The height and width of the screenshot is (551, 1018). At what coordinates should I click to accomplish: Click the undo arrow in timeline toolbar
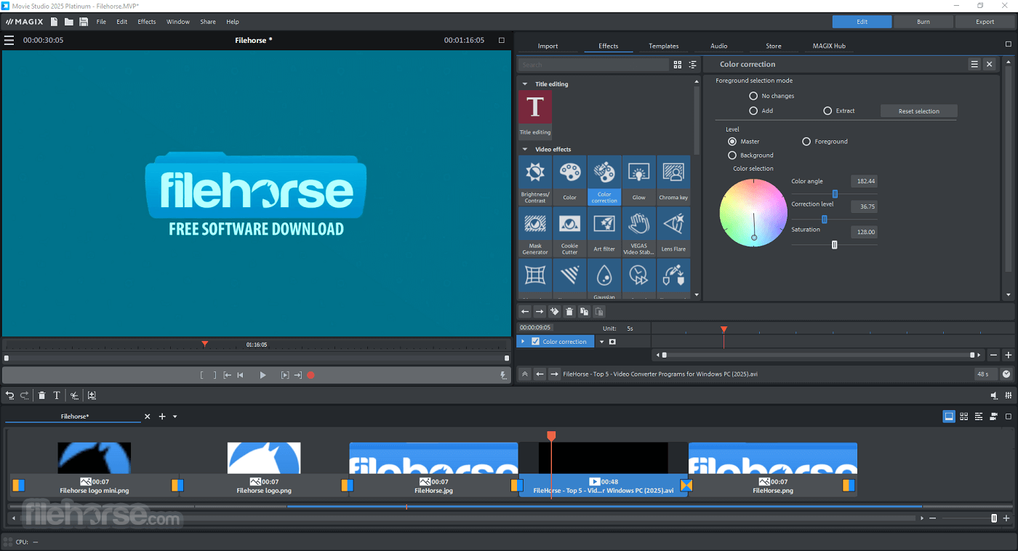click(x=10, y=395)
